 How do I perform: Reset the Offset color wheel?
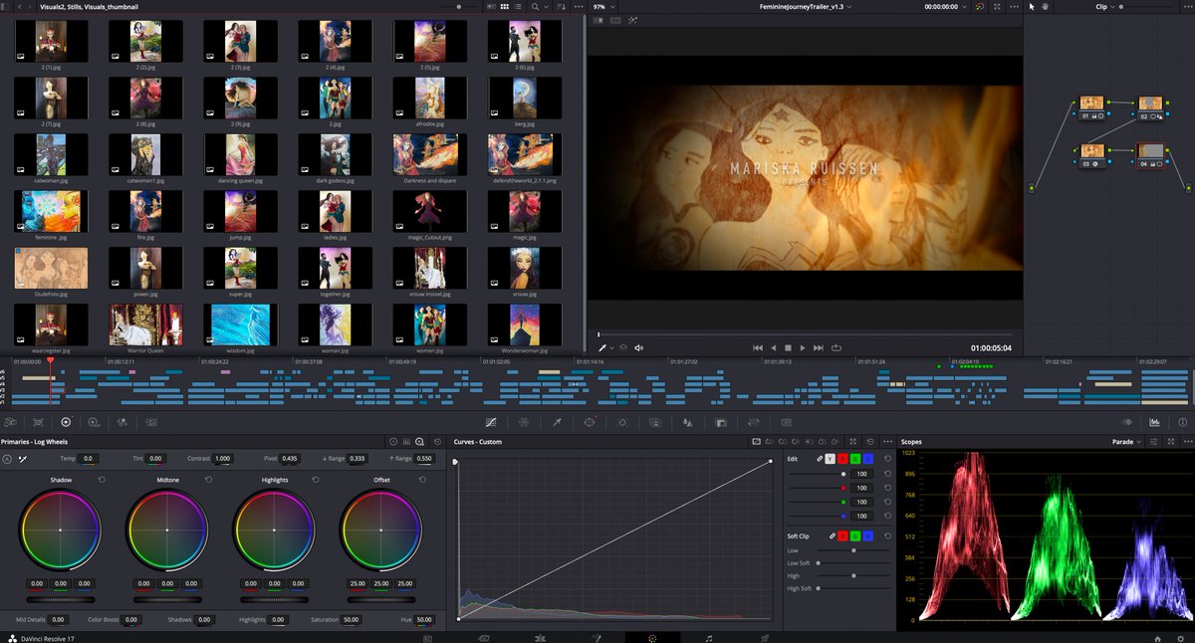click(422, 480)
